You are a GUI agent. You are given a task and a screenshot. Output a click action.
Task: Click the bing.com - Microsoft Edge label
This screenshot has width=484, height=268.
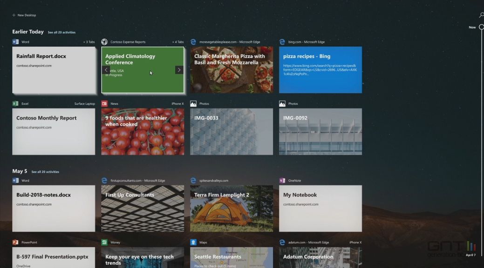(307, 42)
